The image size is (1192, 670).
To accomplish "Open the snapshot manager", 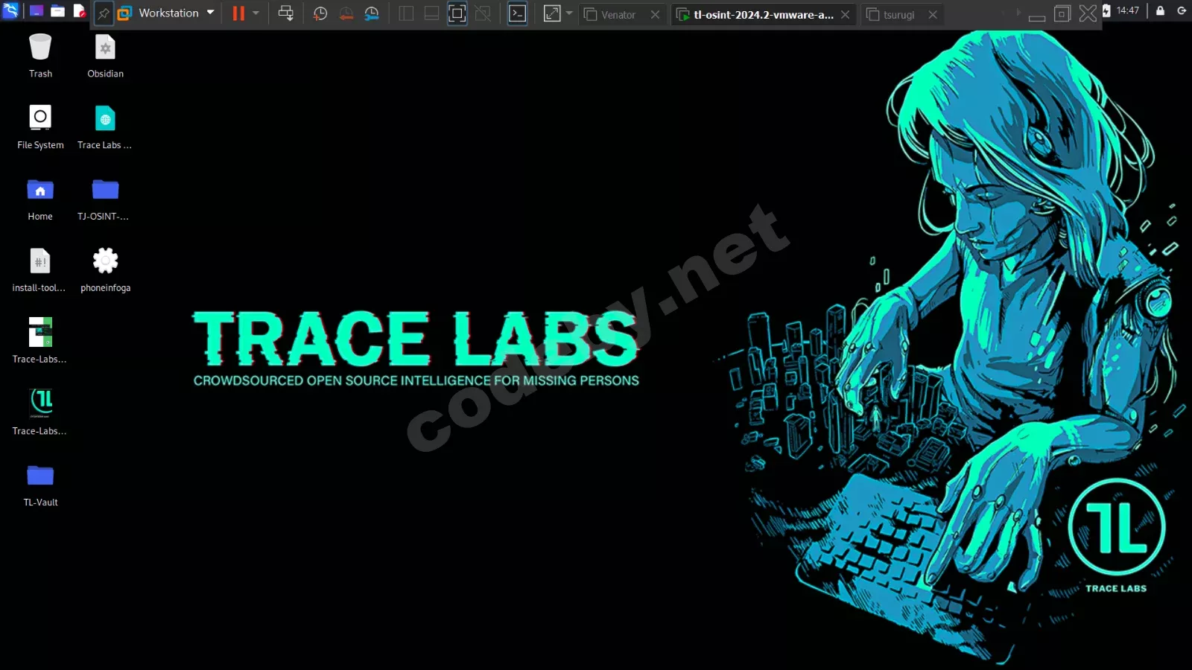I will [x=372, y=13].
